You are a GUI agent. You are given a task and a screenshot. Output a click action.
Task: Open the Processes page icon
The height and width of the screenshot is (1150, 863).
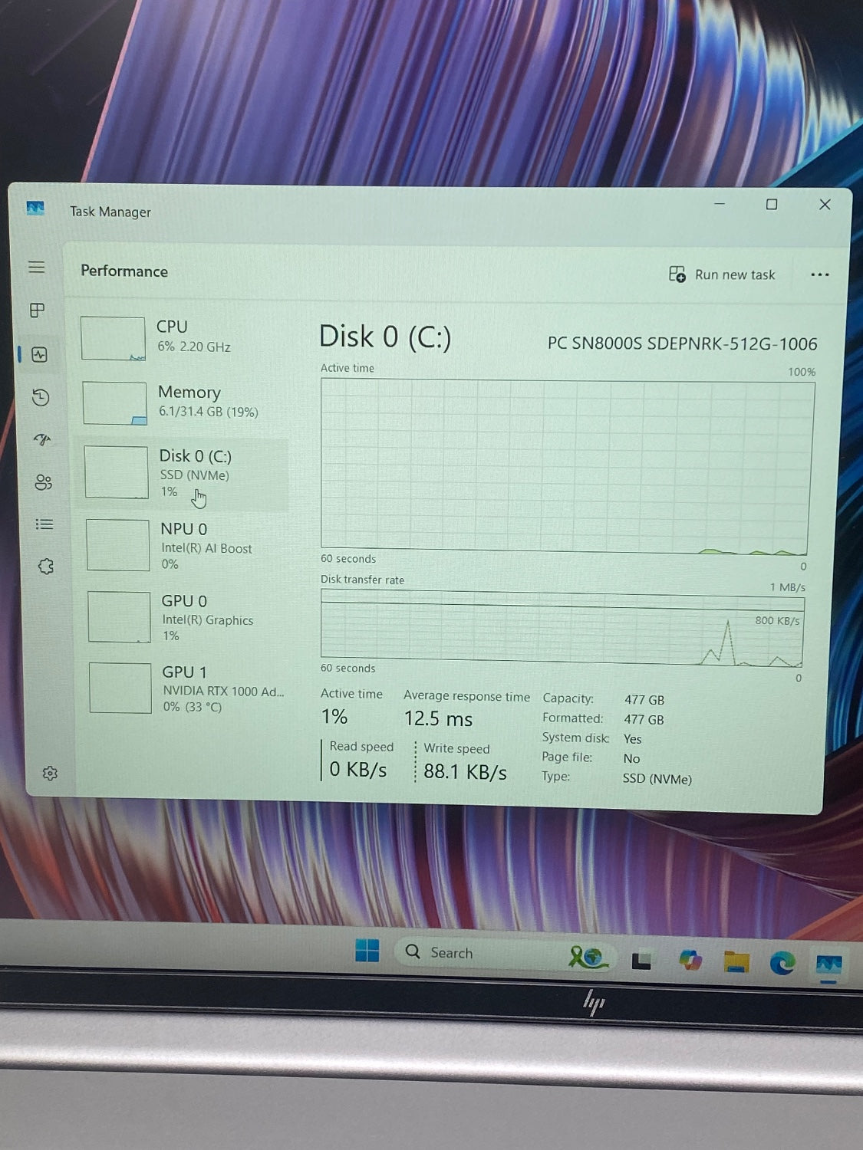pos(37,310)
